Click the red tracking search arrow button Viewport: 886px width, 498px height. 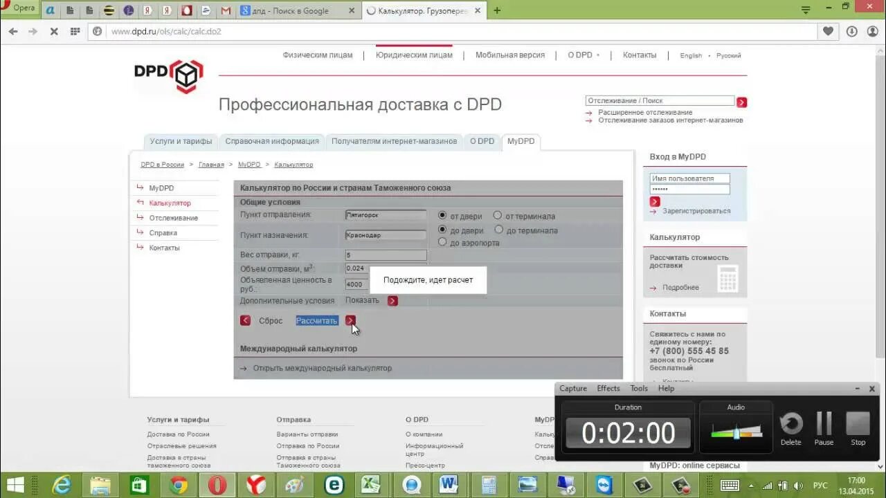tap(741, 102)
